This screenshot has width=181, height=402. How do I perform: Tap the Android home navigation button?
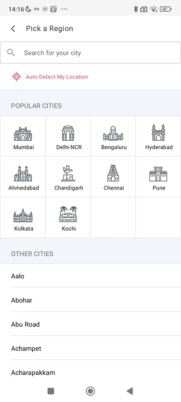90,391
